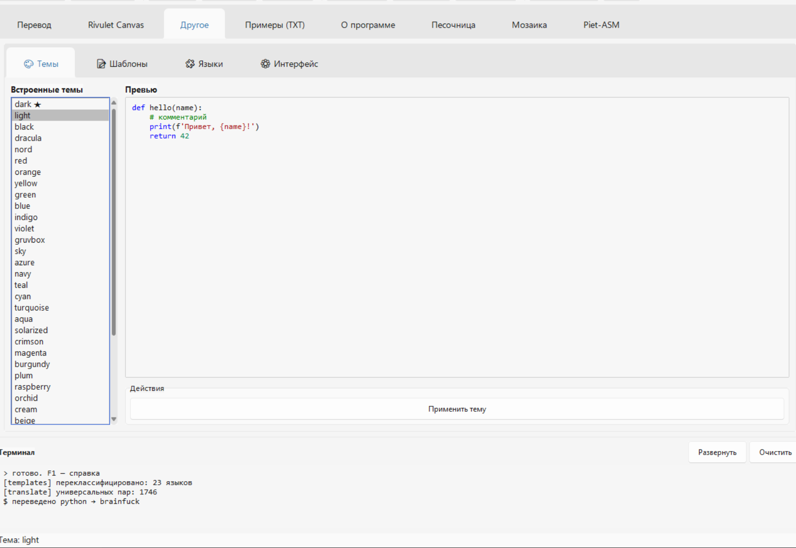Screen dimensions: 796x548
Task: Pick the crimson theme
Action: tap(60, 342)
